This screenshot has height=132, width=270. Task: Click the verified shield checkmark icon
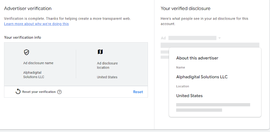coord(26,52)
